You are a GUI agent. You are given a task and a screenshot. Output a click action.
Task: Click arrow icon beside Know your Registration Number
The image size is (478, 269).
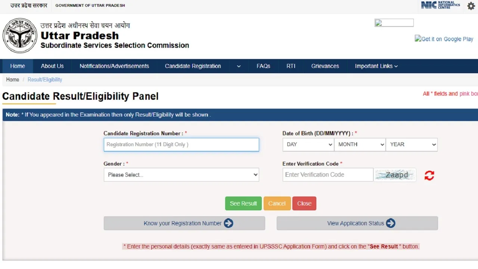229,223
